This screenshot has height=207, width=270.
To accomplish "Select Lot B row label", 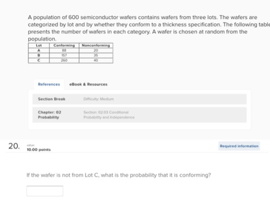I will point(39,55).
